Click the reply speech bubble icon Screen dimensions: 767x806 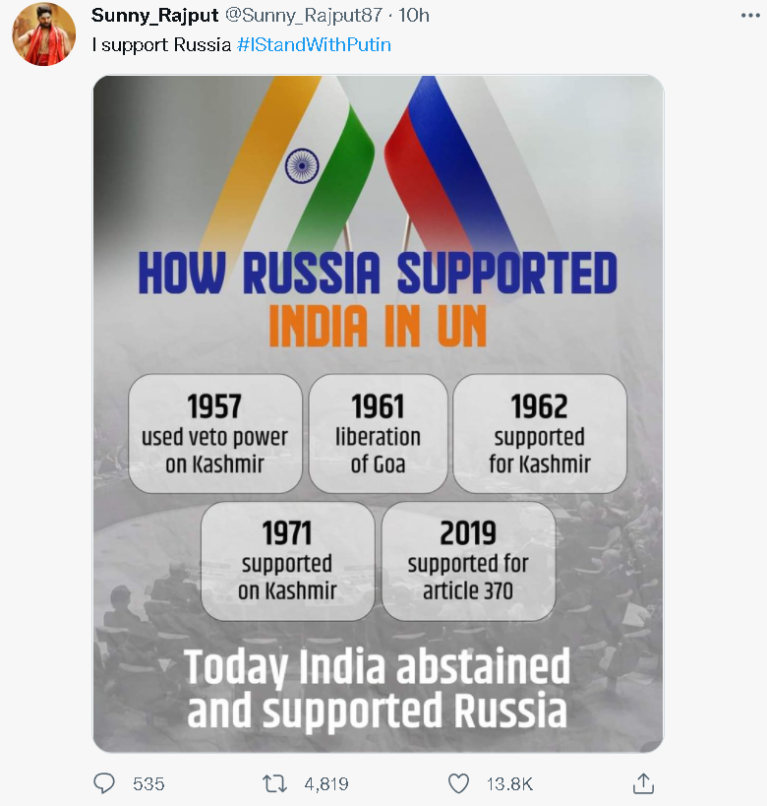pyautogui.click(x=104, y=783)
